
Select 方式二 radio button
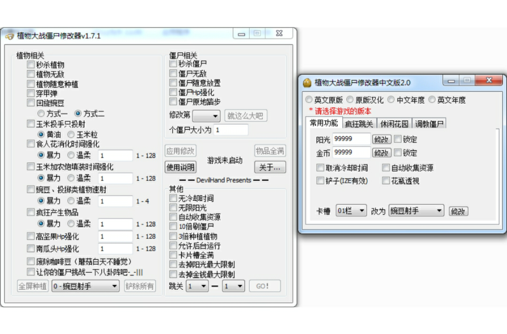click(78, 113)
